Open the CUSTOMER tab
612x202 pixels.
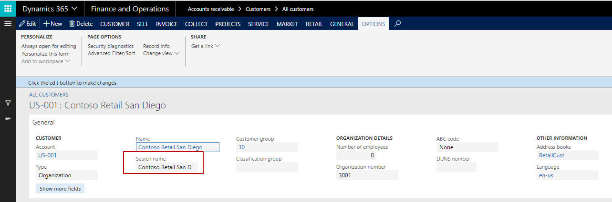coord(114,24)
